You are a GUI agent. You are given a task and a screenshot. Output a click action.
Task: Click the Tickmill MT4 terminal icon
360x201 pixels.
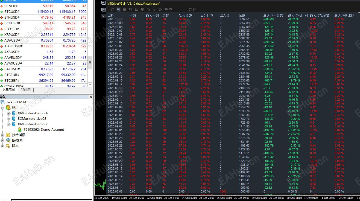coord(3,102)
